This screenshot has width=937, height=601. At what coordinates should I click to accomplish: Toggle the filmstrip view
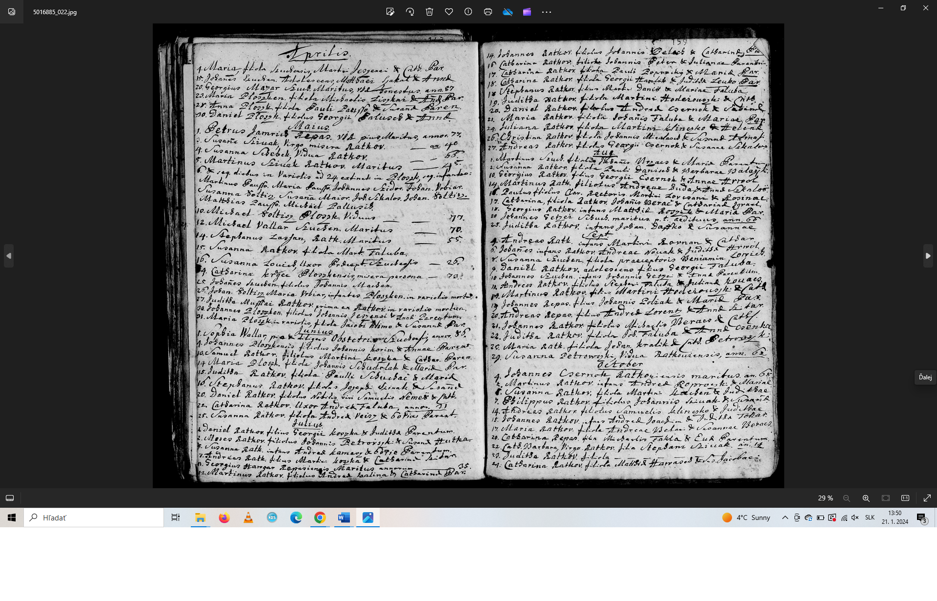coord(10,498)
